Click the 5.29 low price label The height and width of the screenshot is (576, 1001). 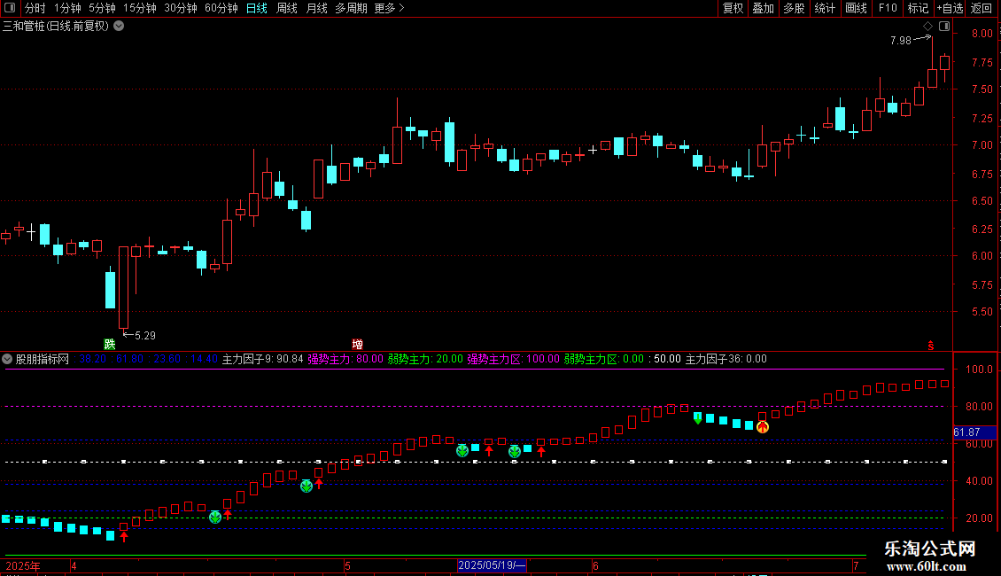tap(145, 335)
